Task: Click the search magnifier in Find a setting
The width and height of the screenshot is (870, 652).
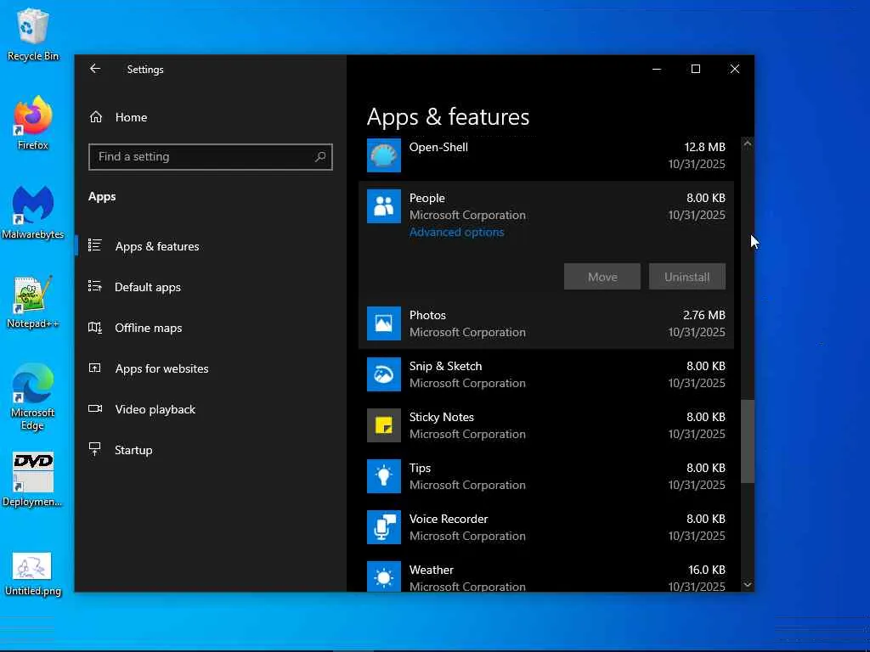Action: click(320, 157)
